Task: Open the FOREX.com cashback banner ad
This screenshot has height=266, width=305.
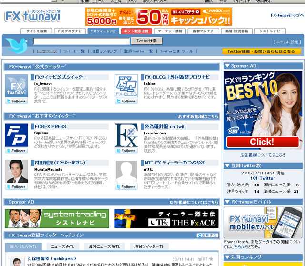Action: [158, 17]
